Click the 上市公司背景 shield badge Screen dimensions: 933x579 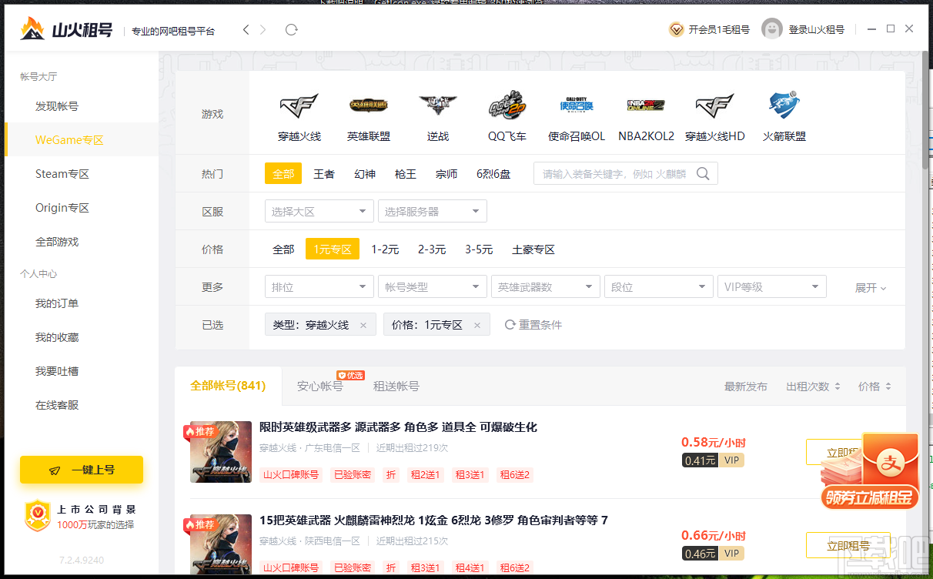pos(38,515)
